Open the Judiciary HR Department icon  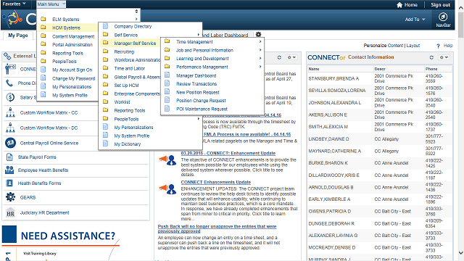pyautogui.click(x=10, y=212)
